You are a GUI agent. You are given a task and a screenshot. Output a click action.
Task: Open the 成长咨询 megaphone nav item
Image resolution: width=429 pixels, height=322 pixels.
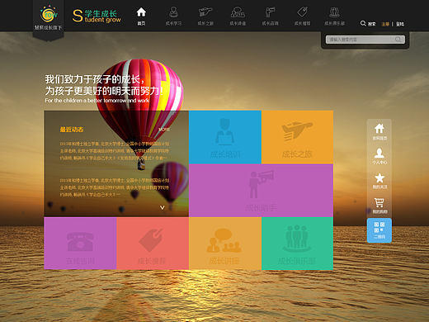coord(270,17)
